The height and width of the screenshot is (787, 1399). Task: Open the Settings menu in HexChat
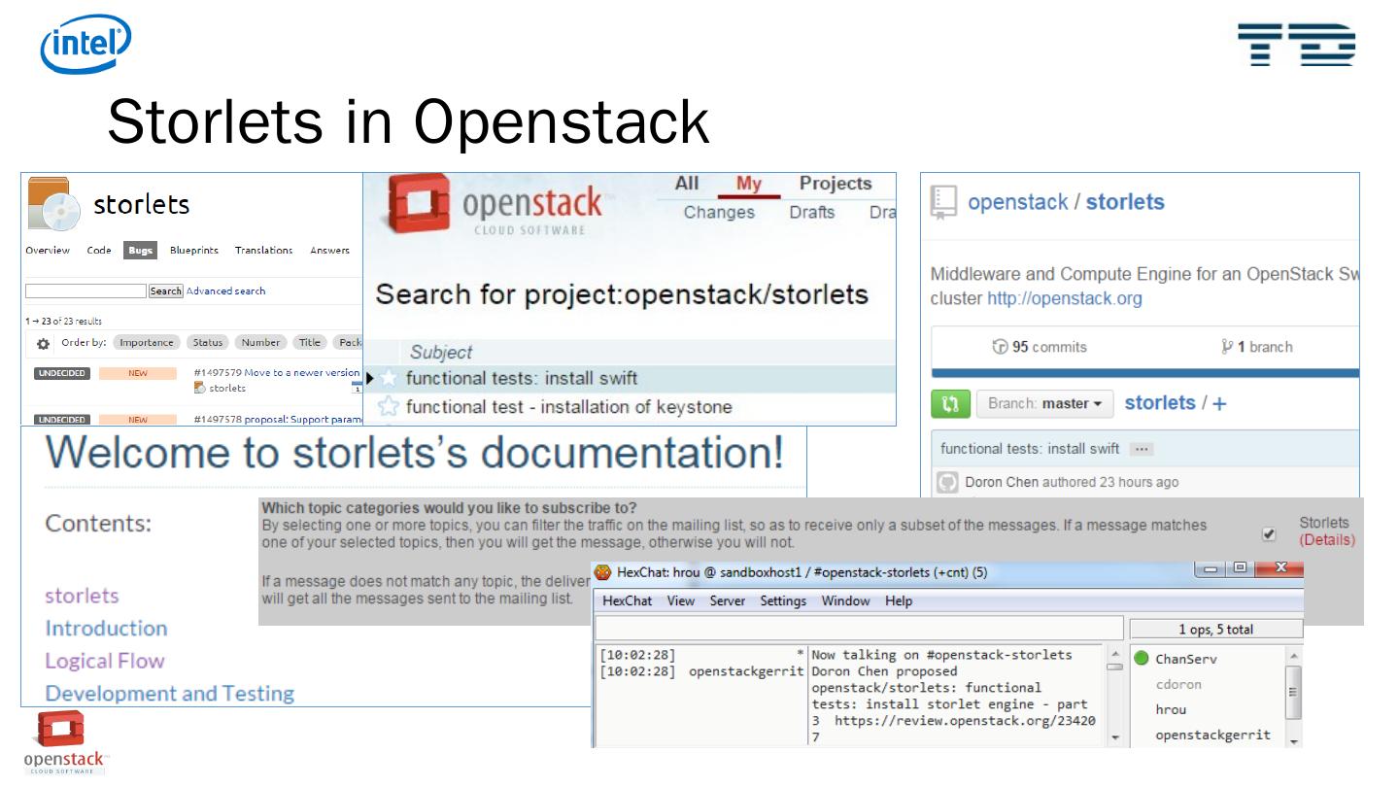click(783, 601)
